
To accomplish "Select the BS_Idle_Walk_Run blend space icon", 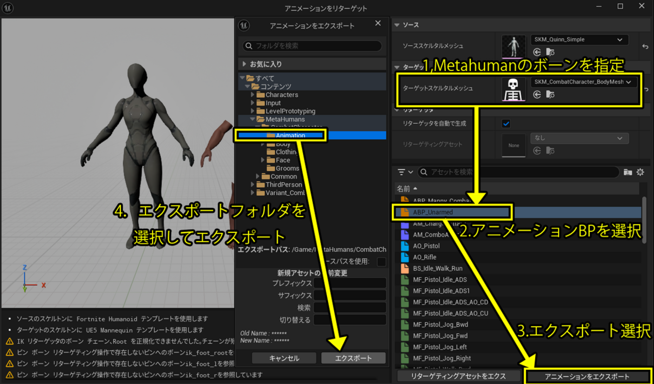I will (405, 268).
